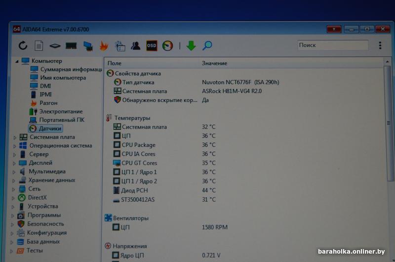
Task: Select the CPU IA Cores row
Action: (164, 154)
